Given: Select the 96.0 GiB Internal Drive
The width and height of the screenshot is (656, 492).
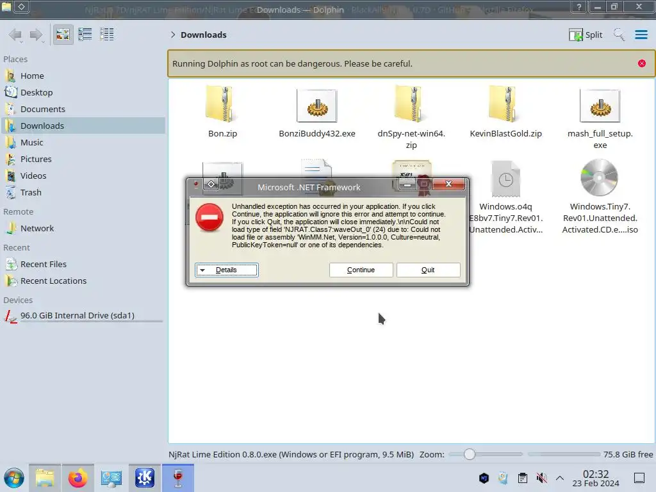Looking at the screenshot, I should 83,316.
